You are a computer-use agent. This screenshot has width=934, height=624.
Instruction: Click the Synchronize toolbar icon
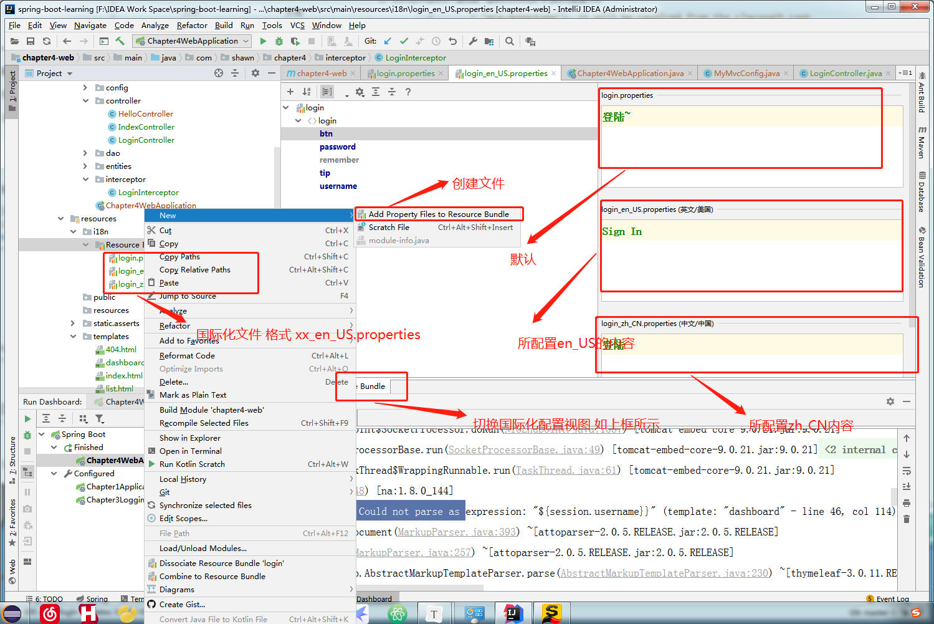coord(47,41)
